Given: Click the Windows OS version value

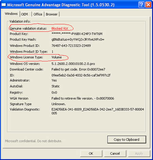Looking at the screenshot, I should click(x=73, y=64).
